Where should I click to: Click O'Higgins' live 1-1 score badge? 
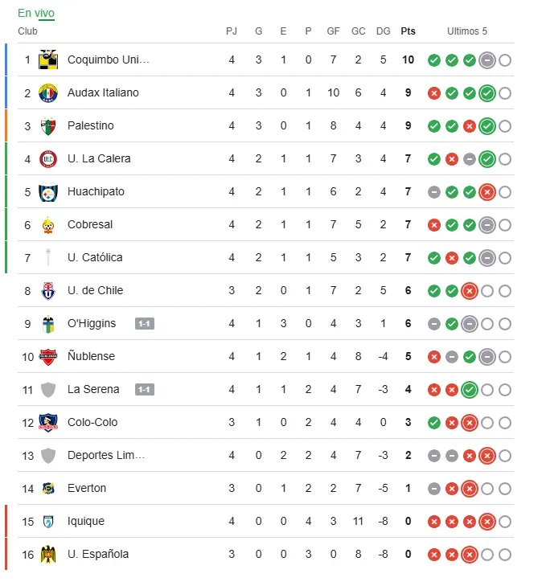(x=145, y=324)
